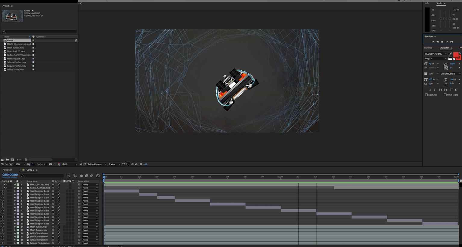
Task: Click the right audio level slider knob
Action: pos(450,19)
